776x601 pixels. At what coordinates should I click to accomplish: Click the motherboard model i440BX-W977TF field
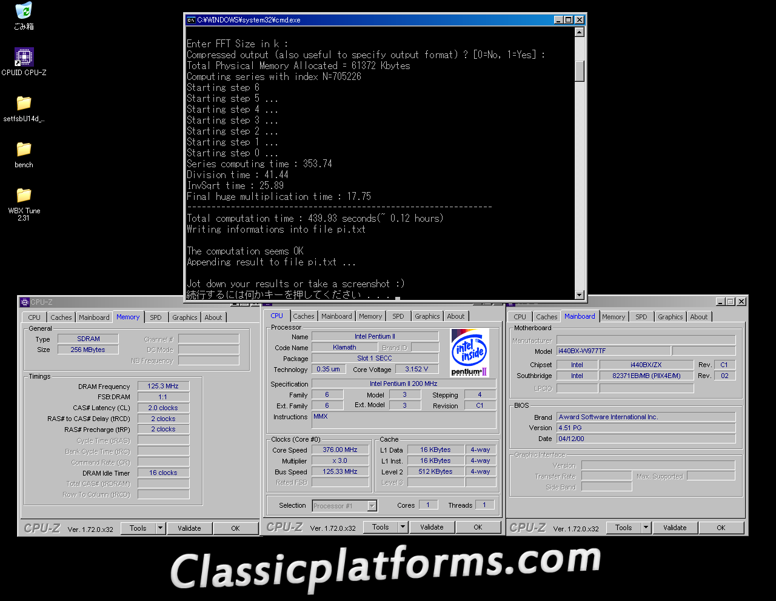click(x=614, y=351)
